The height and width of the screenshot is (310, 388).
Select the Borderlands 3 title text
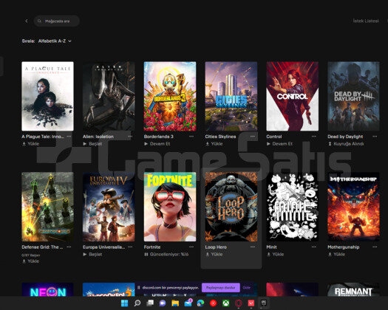(x=159, y=137)
